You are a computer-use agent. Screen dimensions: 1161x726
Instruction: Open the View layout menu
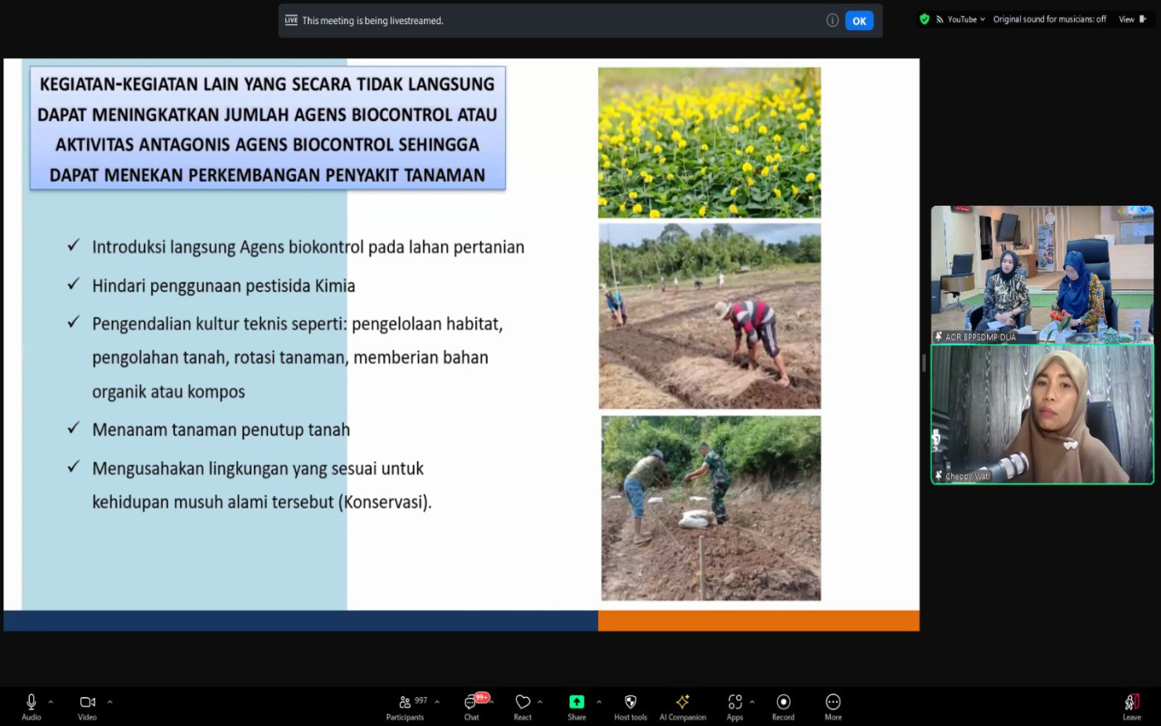click(1131, 19)
